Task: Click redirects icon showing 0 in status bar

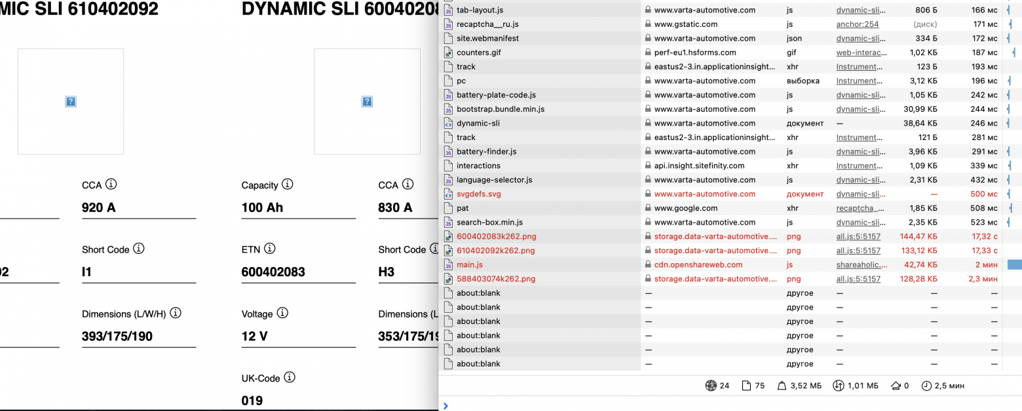Action: point(896,385)
